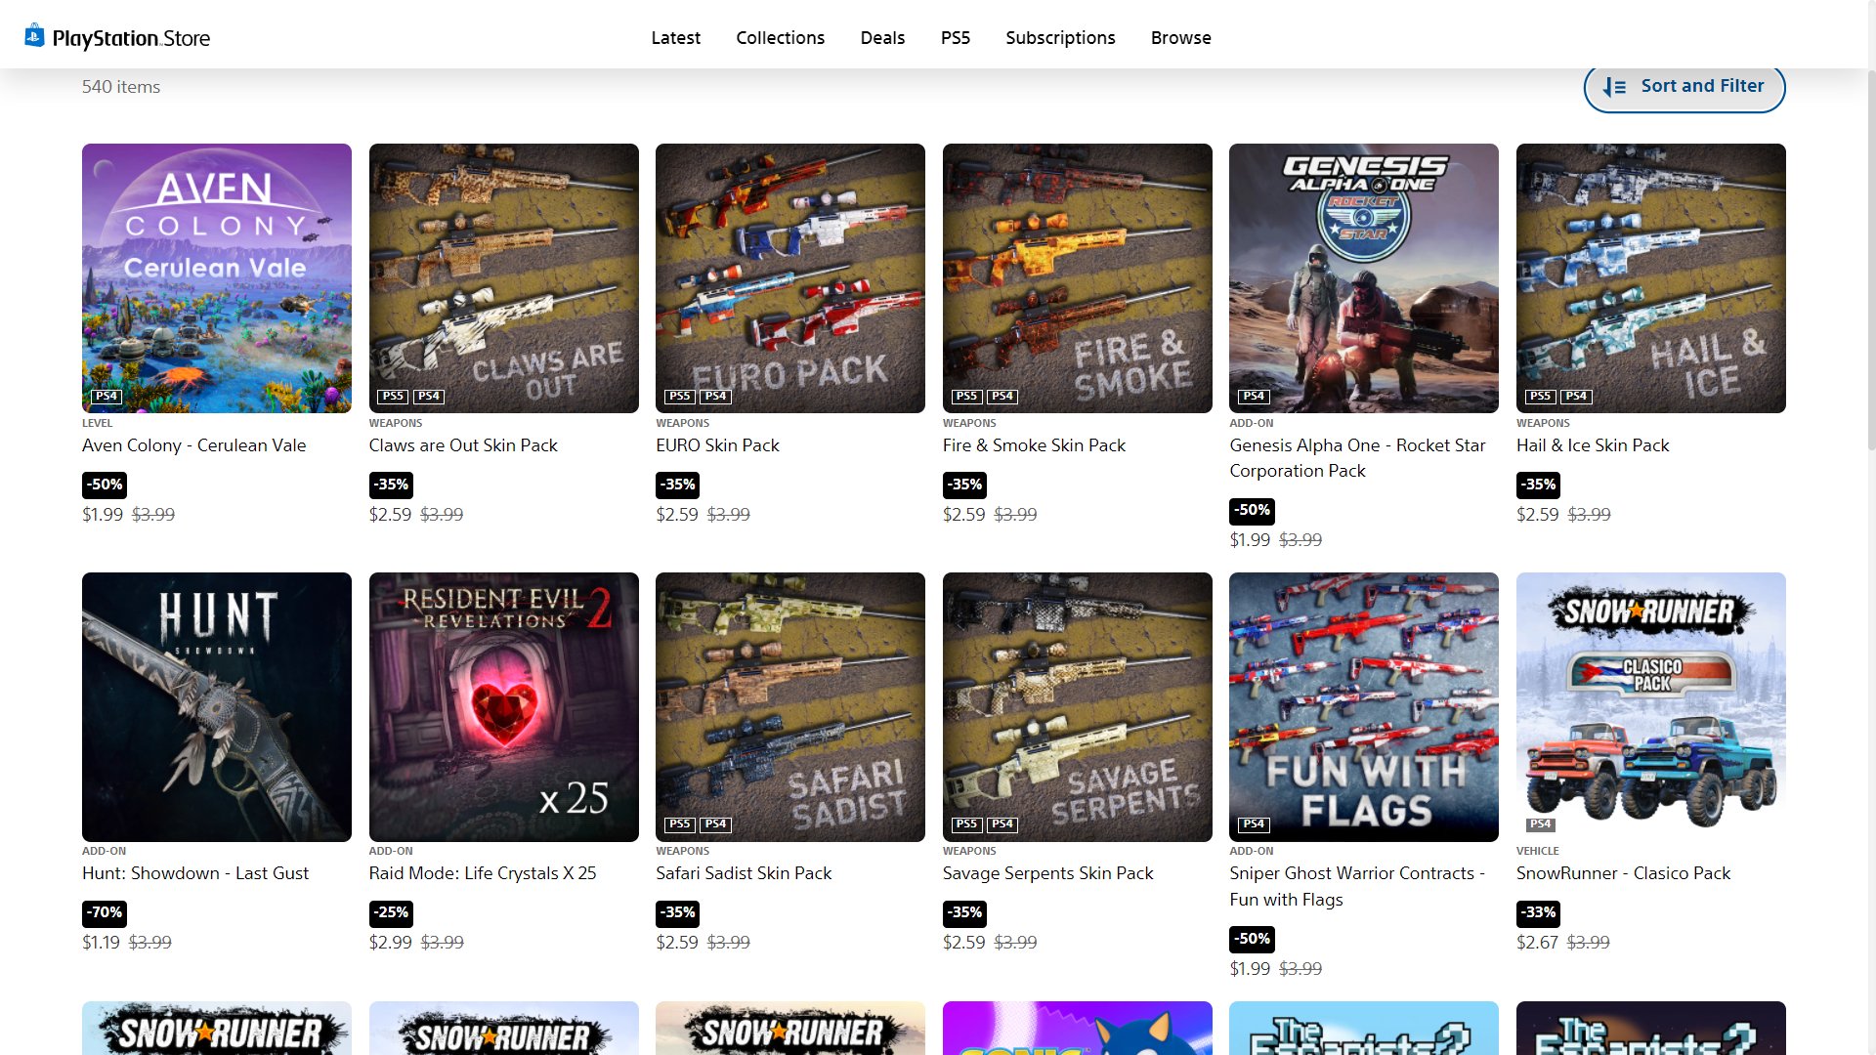This screenshot has height=1055, width=1876.
Task: Open Hail & Ice Skin Pack thumbnail
Action: tap(1650, 277)
